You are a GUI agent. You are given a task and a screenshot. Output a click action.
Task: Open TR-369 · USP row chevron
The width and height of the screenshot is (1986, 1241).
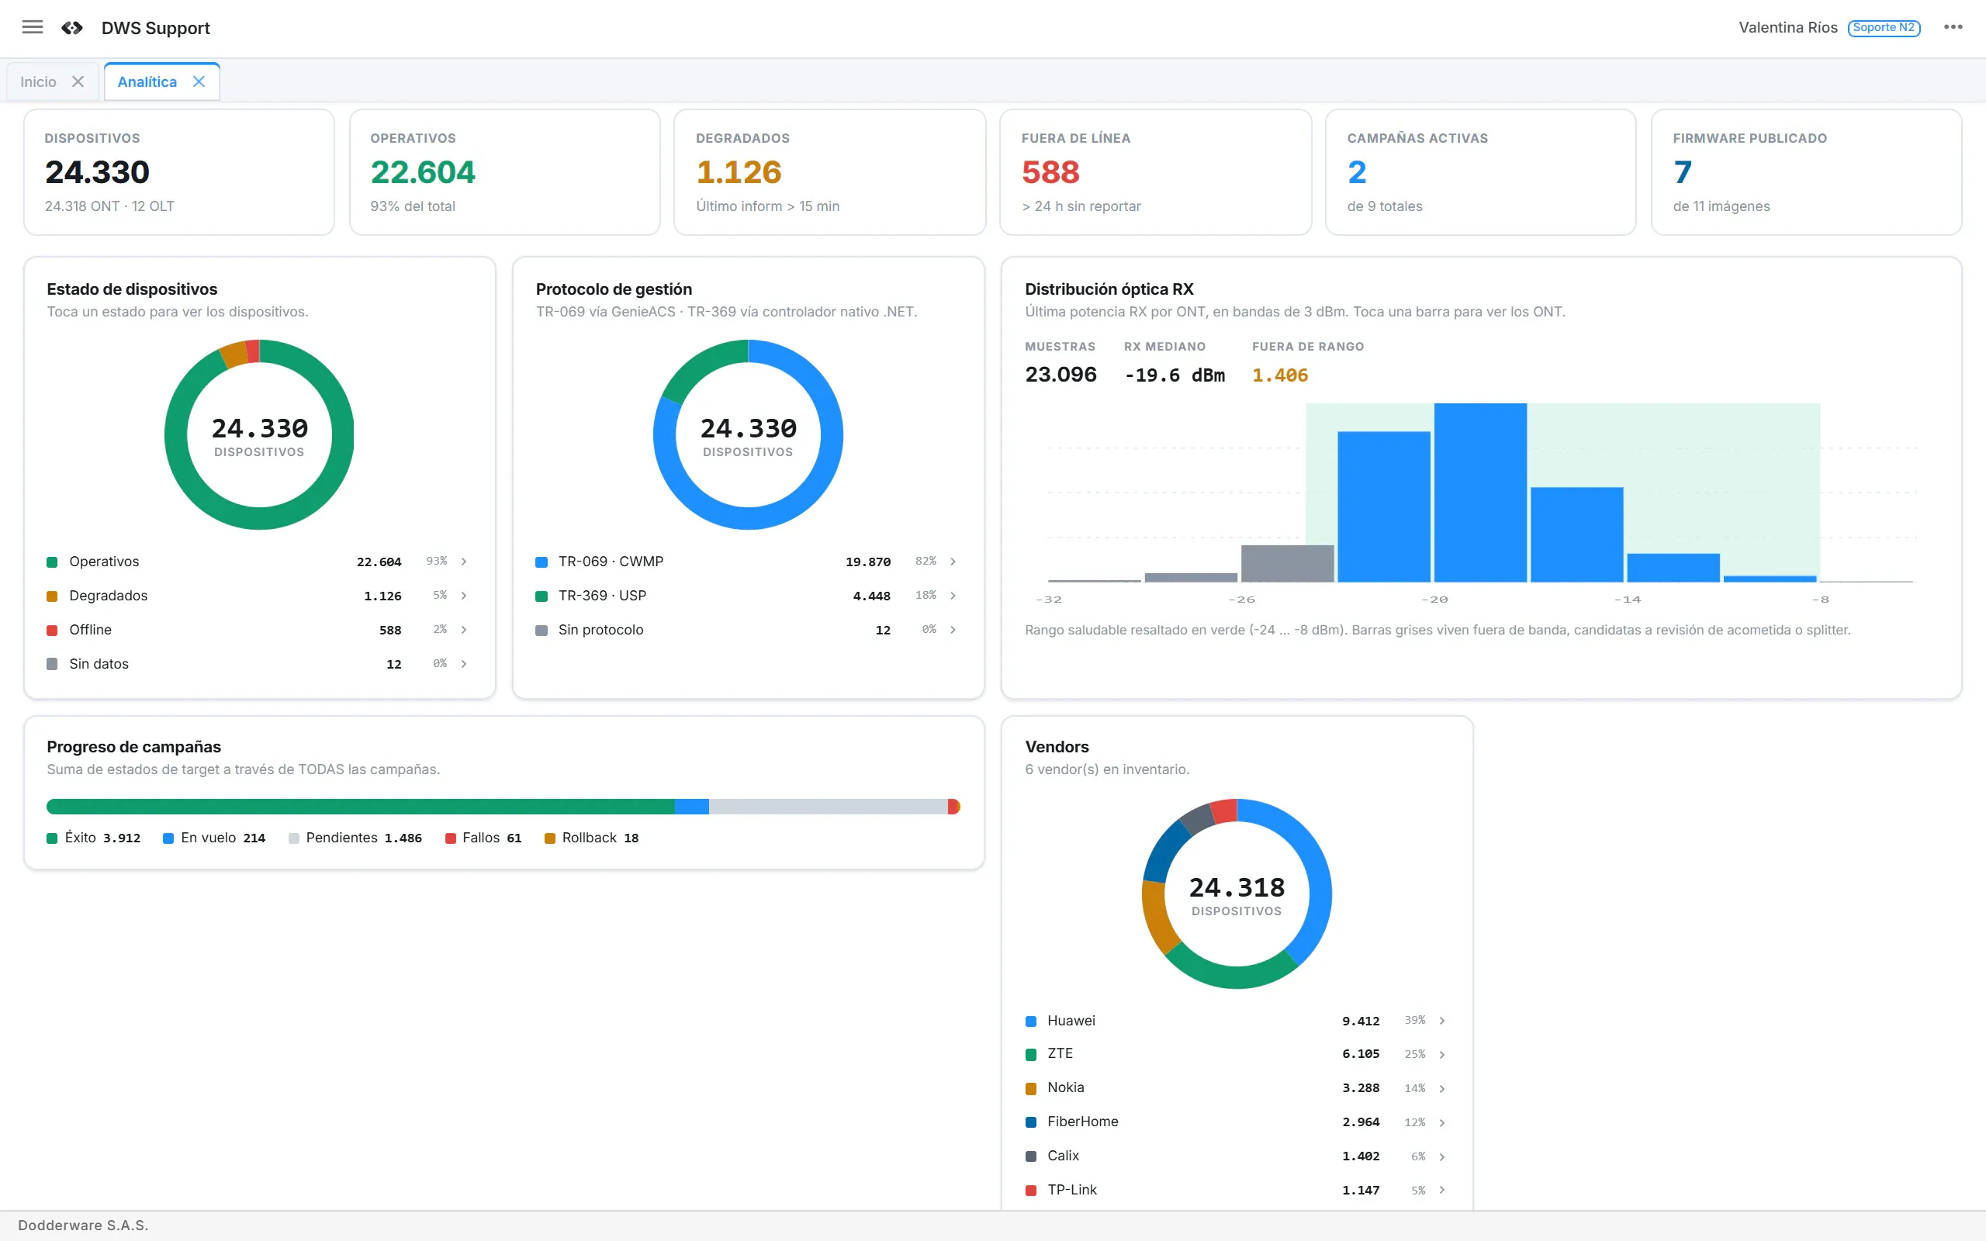[x=953, y=595]
